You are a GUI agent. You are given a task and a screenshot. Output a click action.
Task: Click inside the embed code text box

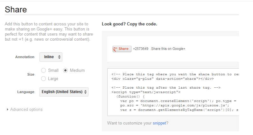[173, 92]
